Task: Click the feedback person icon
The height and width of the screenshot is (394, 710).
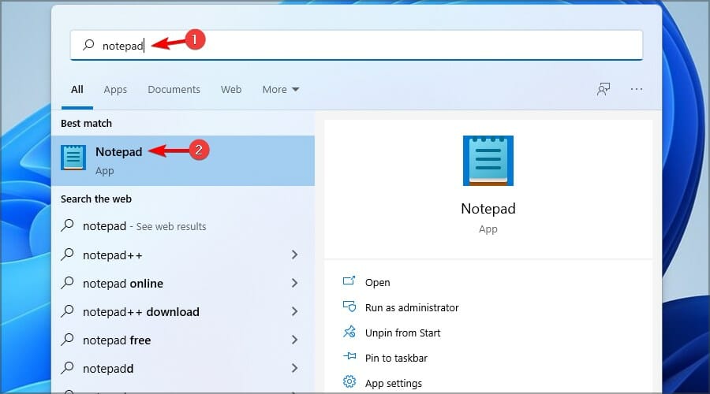Action: (x=603, y=89)
